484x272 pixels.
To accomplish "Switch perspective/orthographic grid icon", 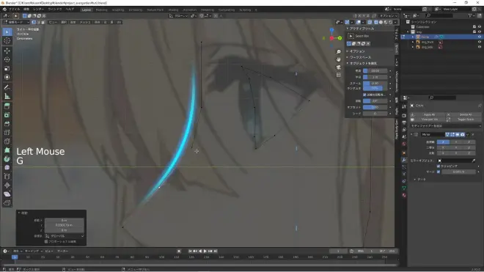I will click(339, 75).
